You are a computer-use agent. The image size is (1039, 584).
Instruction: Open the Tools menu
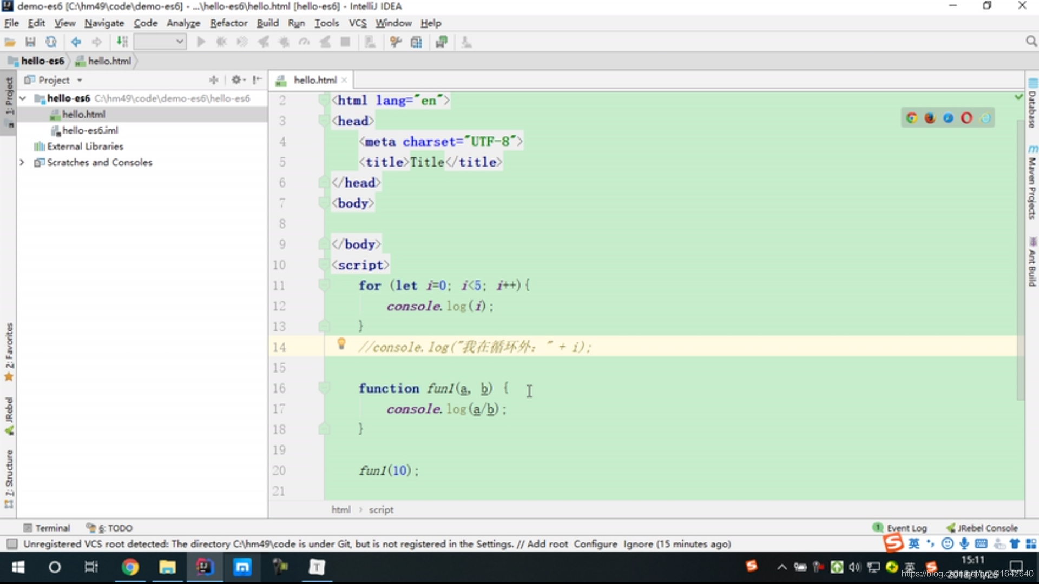[326, 23]
